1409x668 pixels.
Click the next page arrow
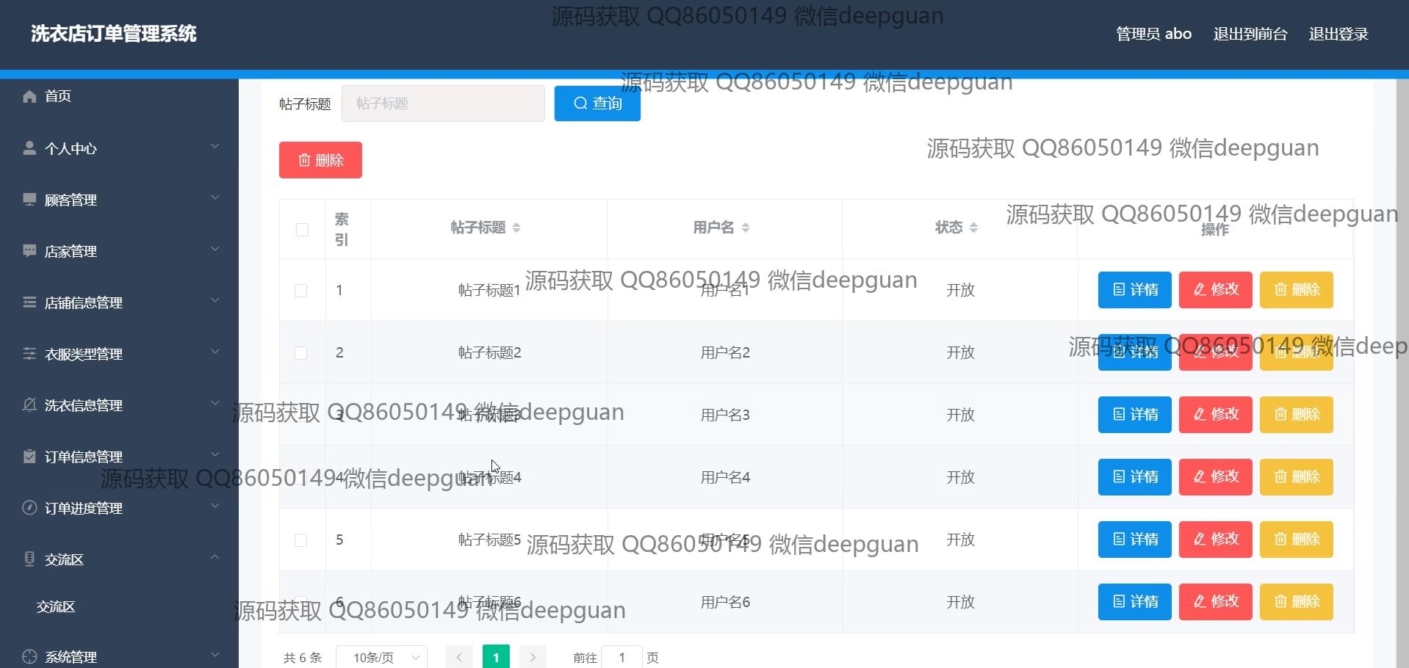pos(533,657)
